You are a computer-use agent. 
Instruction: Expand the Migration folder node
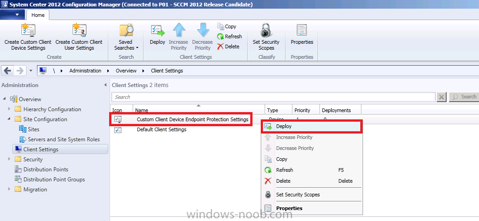click(x=10, y=190)
